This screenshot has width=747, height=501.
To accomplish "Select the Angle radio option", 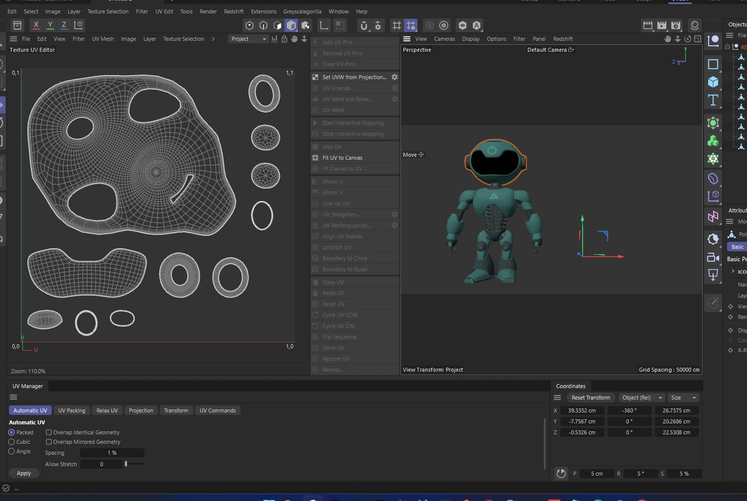I will click(11, 451).
